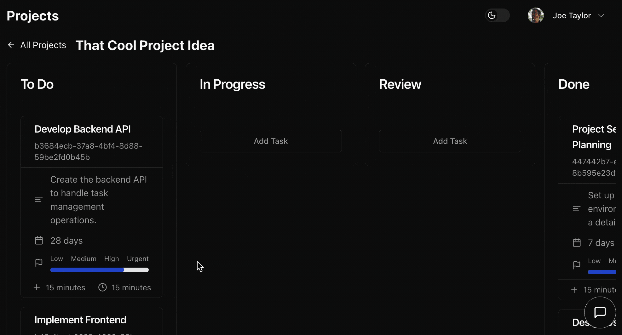
Task: Click Joe Taylor's profile avatar
Action: 536,15
